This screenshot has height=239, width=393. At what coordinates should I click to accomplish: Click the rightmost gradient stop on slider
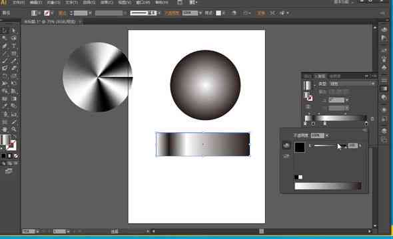(366, 123)
